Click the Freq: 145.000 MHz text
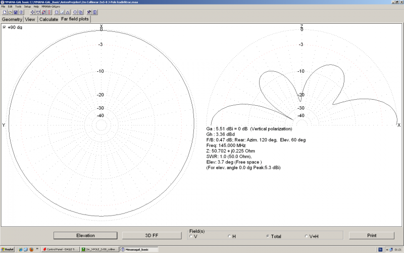This screenshot has height=253, width=404. (x=226, y=145)
